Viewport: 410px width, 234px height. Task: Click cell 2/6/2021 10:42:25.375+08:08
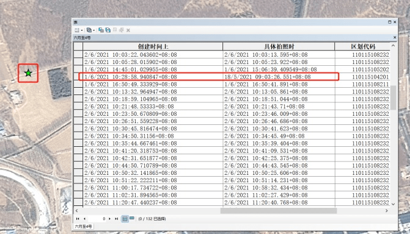tap(279, 158)
